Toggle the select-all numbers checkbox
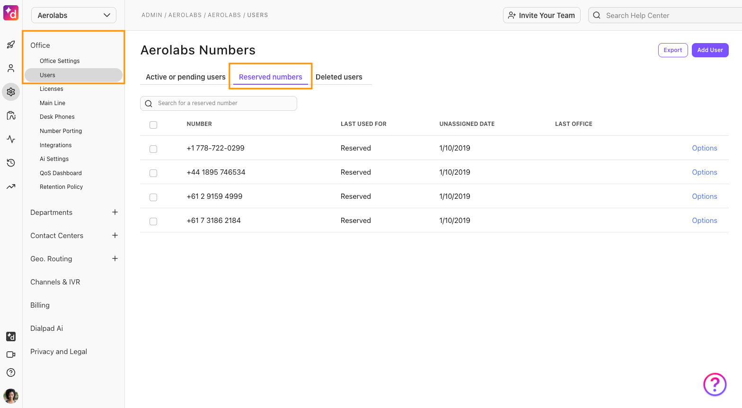742x408 pixels. pos(153,125)
